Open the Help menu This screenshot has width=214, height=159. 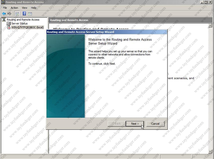pos(34,8)
